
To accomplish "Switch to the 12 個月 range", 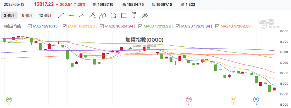I will coord(45,15).
